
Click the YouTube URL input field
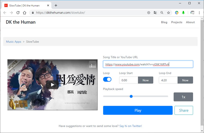click(148, 64)
